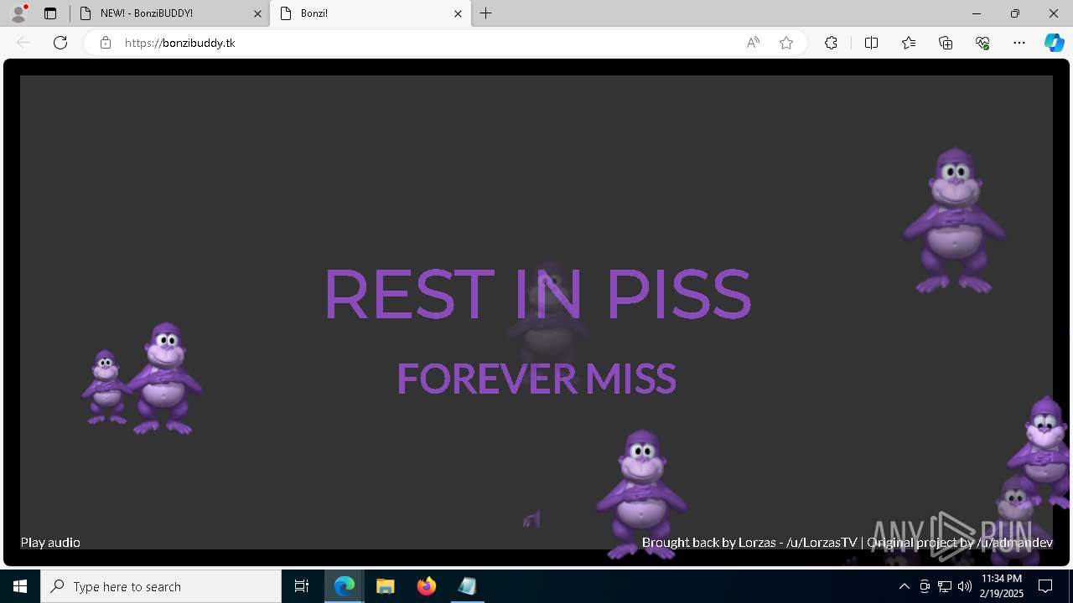
Task: Open the notepad app in the taskbar
Action: coord(467,586)
